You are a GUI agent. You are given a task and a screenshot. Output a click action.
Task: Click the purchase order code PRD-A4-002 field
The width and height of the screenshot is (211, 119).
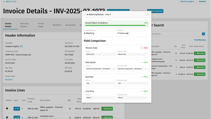click(132, 54)
